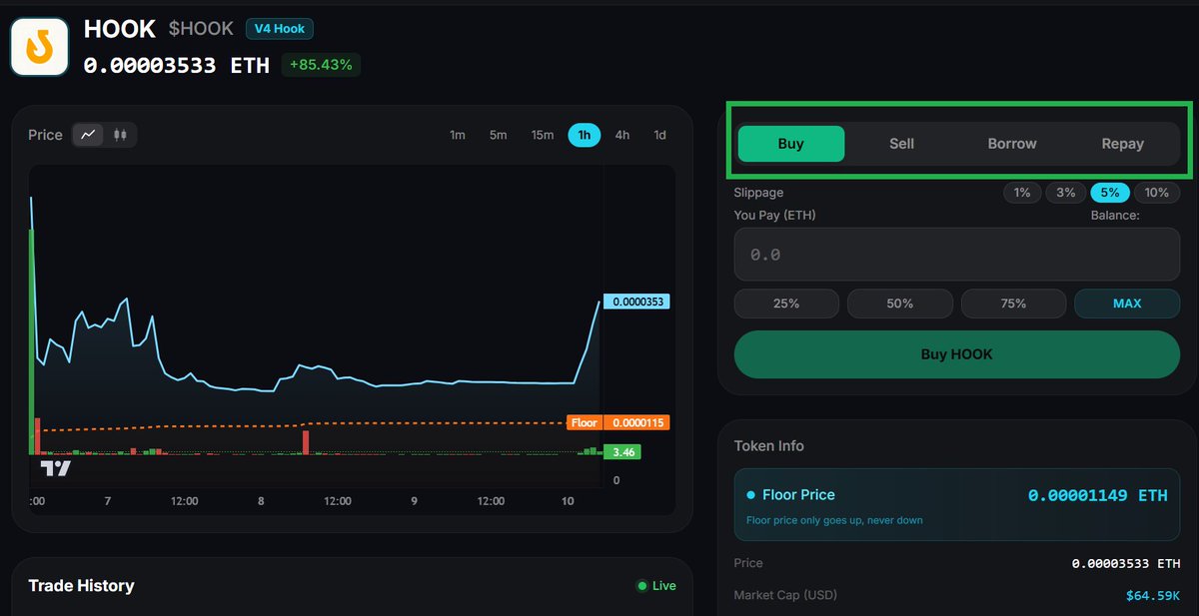Click the HOOK token logo icon

point(39,46)
